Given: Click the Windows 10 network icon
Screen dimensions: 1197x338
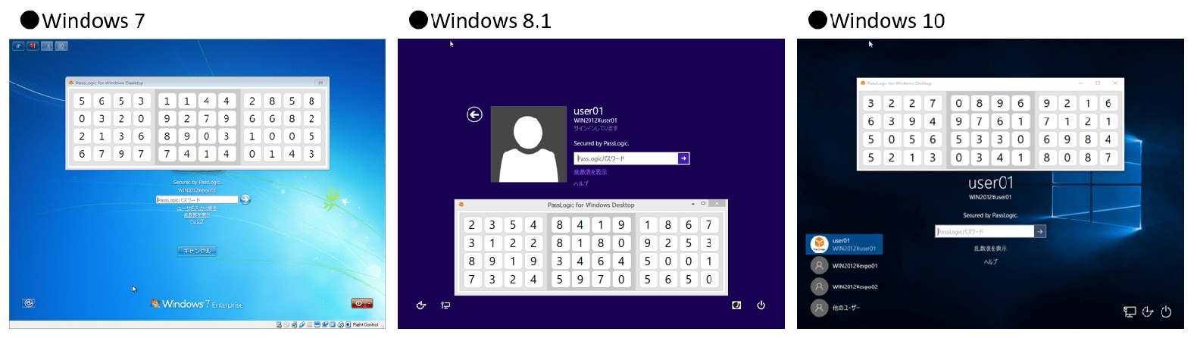Looking at the screenshot, I should click(1130, 311).
